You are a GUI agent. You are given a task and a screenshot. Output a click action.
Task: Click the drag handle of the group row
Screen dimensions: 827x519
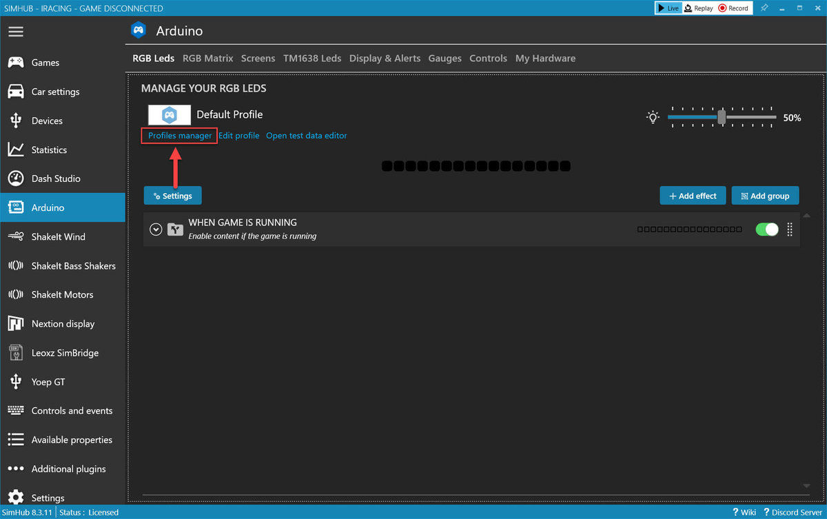click(x=790, y=229)
